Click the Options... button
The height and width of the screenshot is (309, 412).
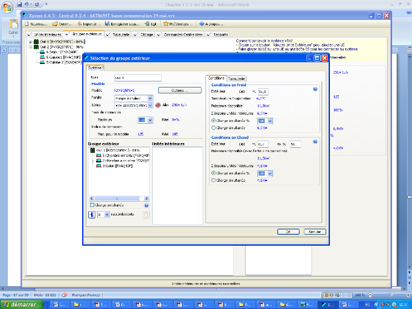point(179,90)
